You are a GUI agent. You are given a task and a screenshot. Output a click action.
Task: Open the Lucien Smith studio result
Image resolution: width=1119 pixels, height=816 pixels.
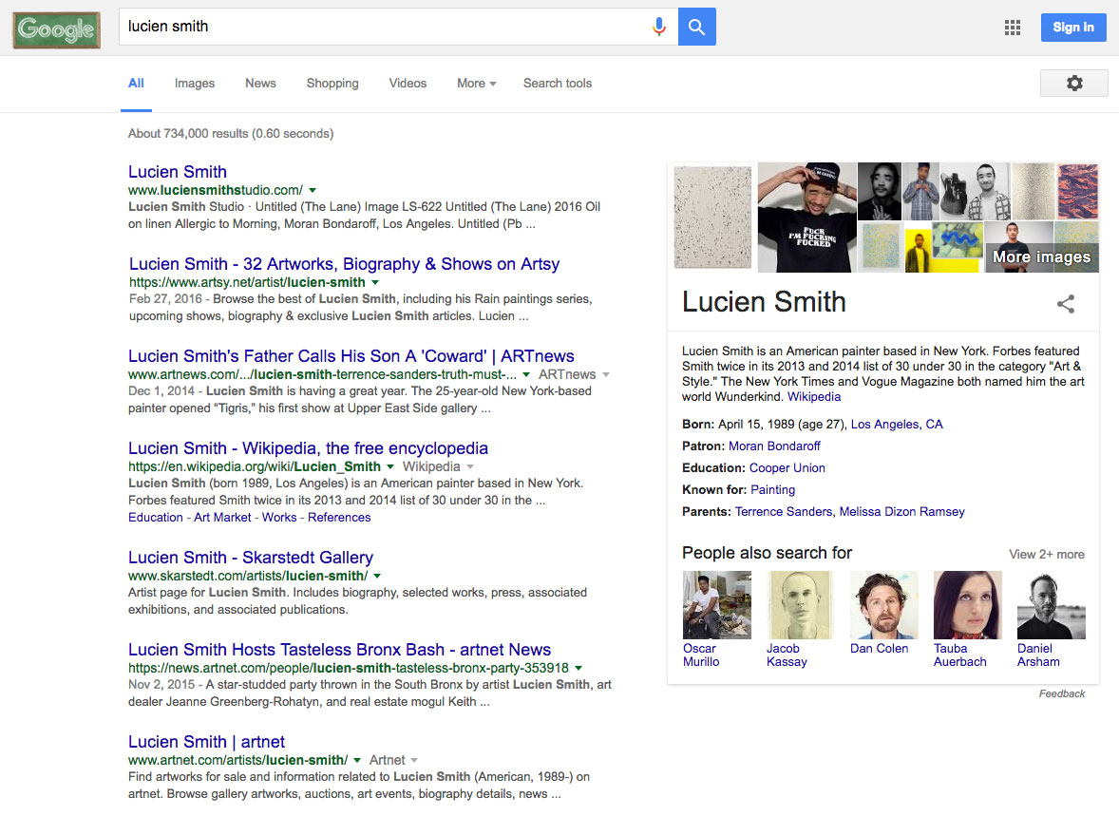[x=178, y=172]
